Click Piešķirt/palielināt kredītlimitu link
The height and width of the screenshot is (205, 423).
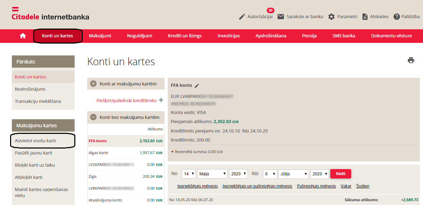[127, 100]
